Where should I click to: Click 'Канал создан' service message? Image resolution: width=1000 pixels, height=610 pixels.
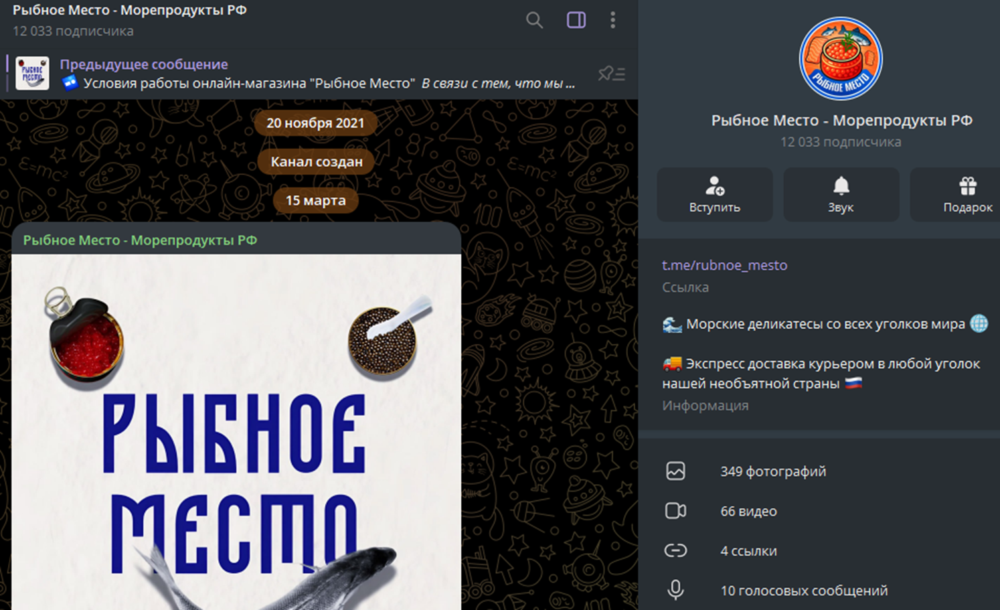pos(316,161)
